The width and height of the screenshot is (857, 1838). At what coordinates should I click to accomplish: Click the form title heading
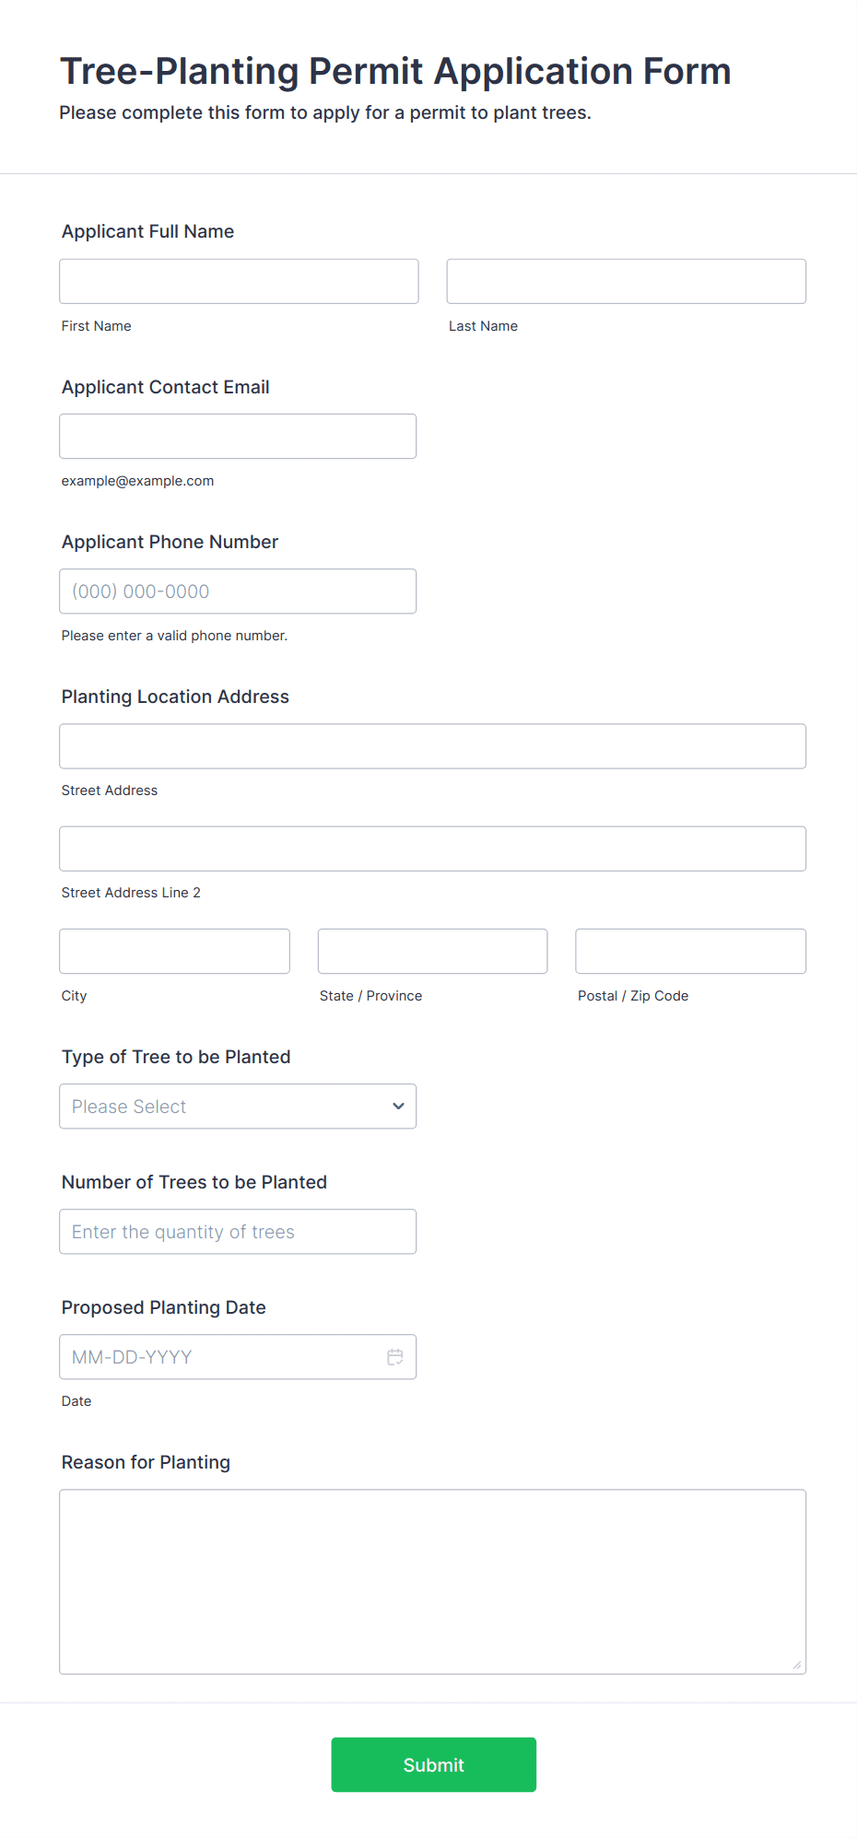pyautogui.click(x=395, y=71)
